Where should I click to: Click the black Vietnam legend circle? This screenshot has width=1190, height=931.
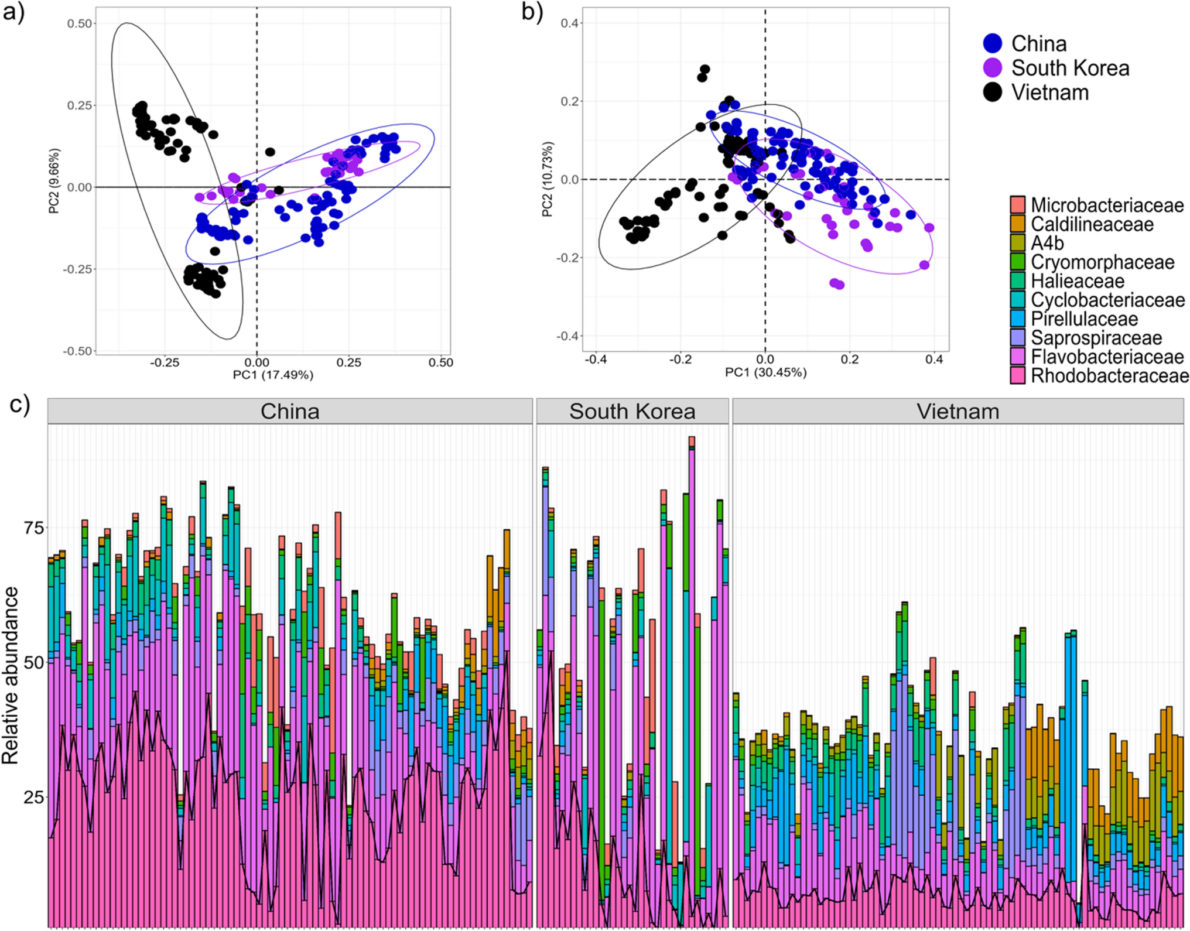pyautogui.click(x=993, y=93)
